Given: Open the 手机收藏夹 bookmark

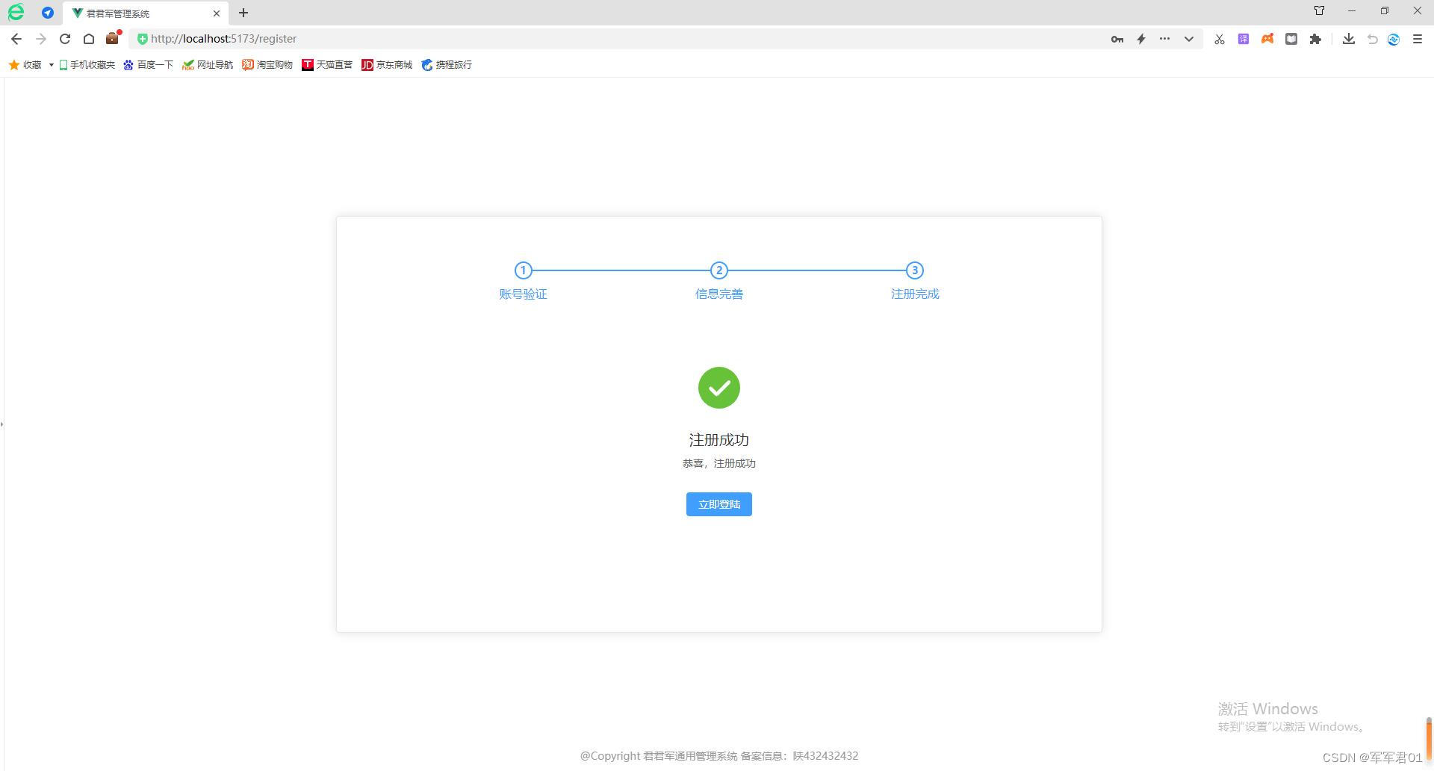Looking at the screenshot, I should click(x=87, y=65).
